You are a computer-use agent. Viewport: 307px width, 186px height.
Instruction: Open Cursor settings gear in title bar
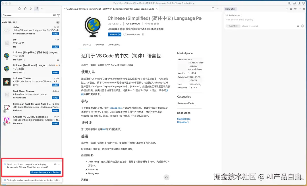pos(304,3)
